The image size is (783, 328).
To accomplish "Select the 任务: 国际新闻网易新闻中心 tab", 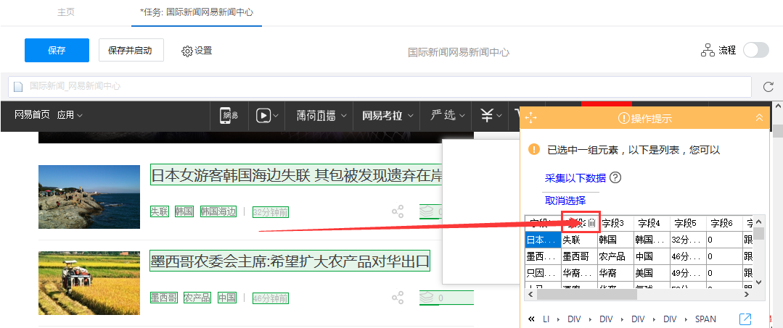I will pos(197,12).
